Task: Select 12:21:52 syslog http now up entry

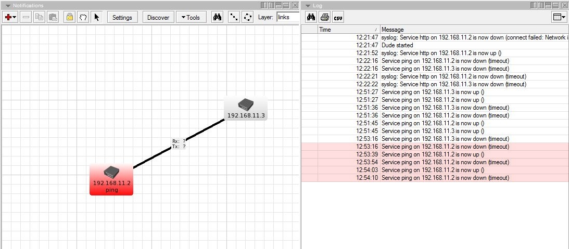Action: click(435, 53)
